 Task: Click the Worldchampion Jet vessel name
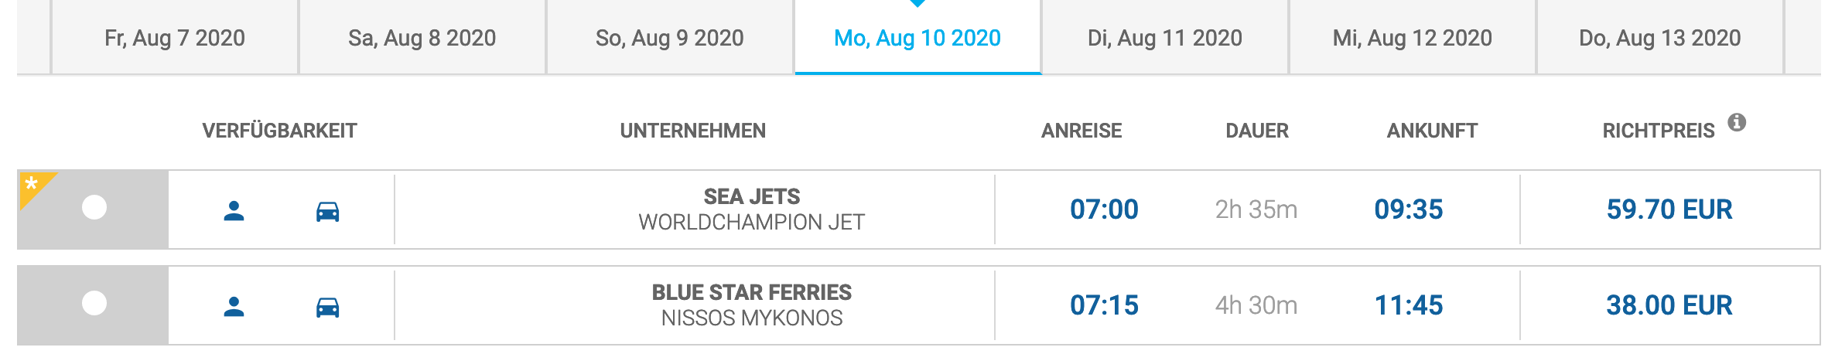pyautogui.click(x=751, y=223)
